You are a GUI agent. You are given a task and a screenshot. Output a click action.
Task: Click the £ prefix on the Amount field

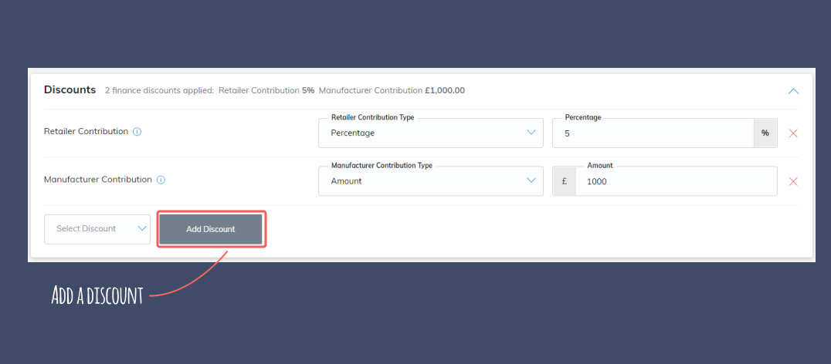pos(565,181)
